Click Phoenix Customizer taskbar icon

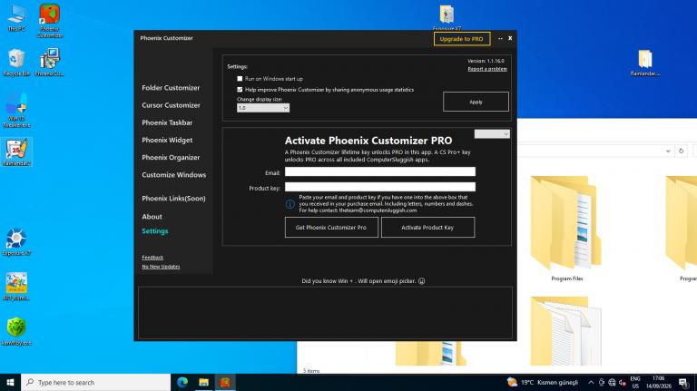[x=225, y=382]
